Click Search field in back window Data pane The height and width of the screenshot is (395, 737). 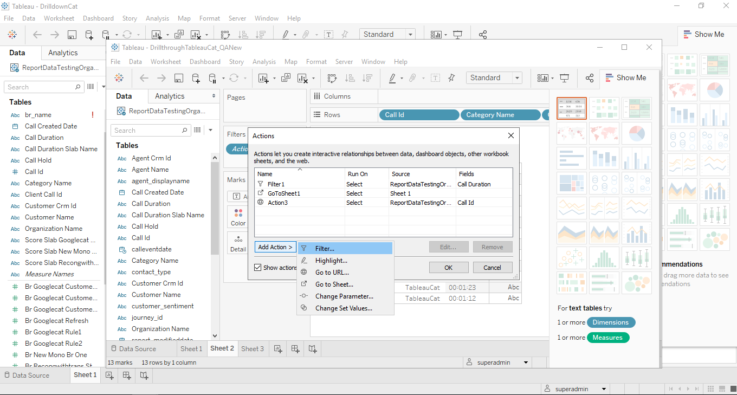(x=44, y=87)
